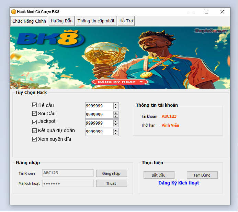238x212 pixels.
Task: Open the Hỗ Trợ tab
Action: click(x=126, y=21)
